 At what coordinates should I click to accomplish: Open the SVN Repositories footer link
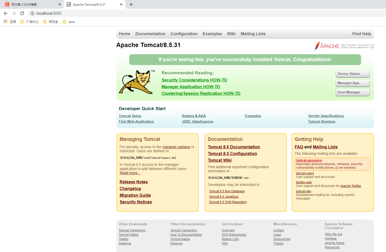234,235
